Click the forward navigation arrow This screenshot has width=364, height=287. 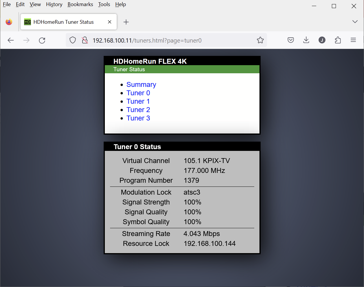[x=26, y=40]
